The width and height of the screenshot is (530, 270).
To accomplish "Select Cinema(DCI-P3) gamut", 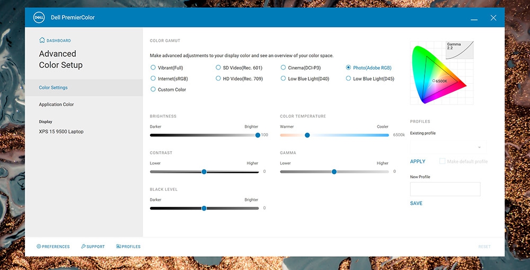I will pos(283,68).
